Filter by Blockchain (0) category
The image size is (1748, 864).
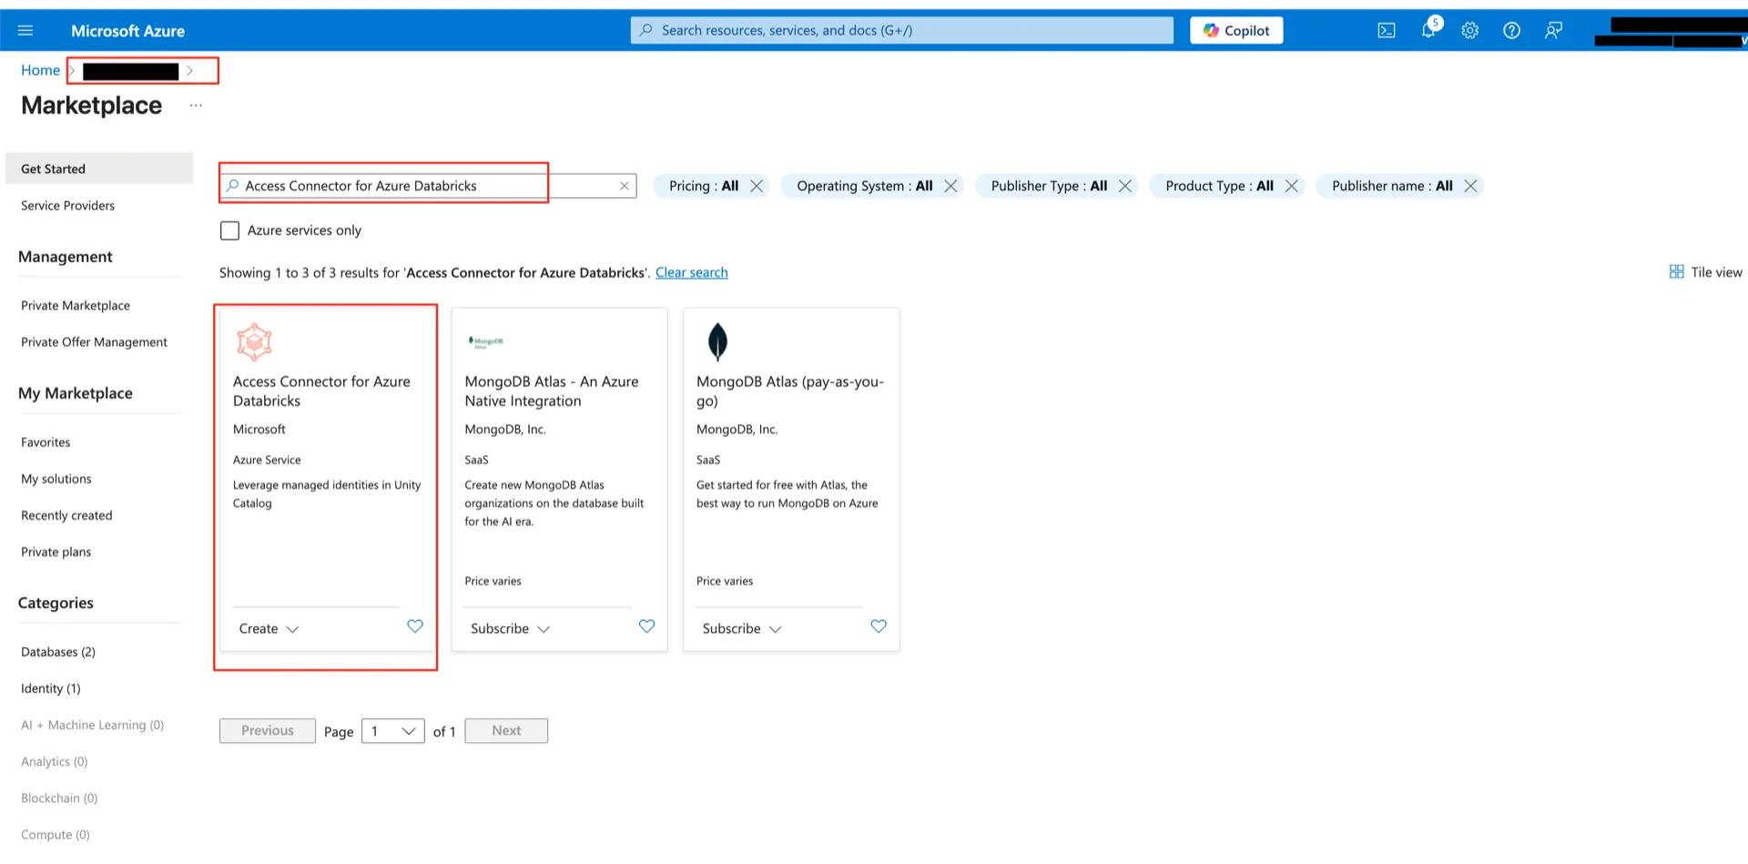pyautogui.click(x=59, y=798)
